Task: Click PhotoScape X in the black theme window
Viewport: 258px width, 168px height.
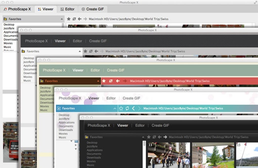Action: click(99, 125)
